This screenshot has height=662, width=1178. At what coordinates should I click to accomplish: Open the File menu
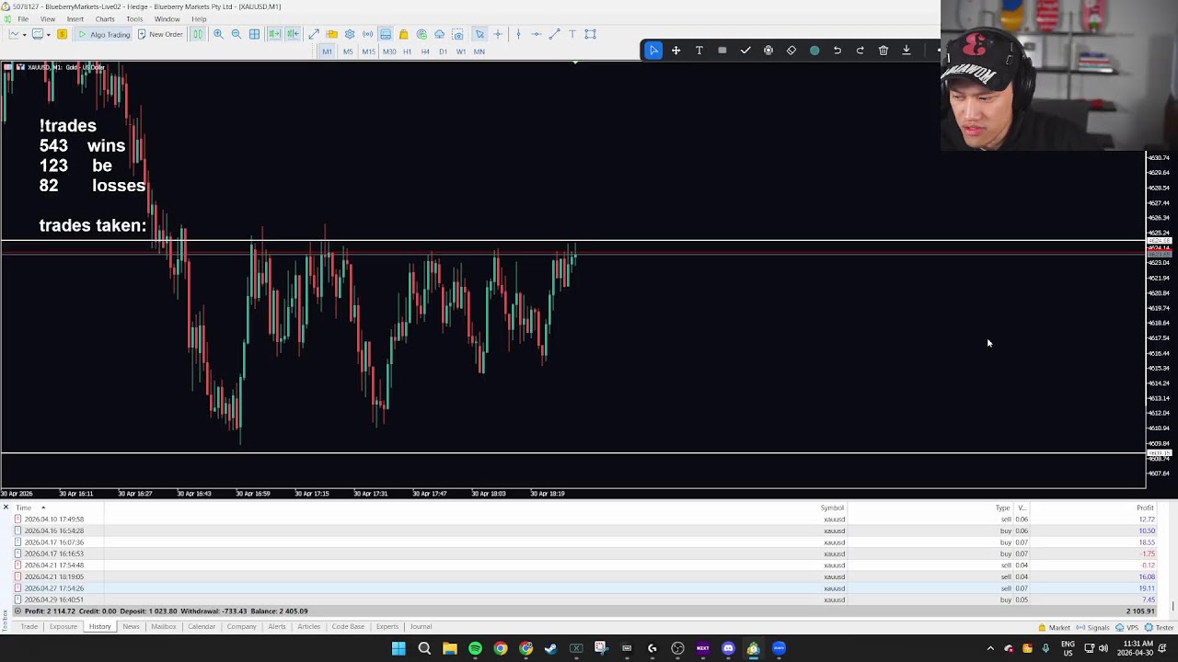point(23,19)
